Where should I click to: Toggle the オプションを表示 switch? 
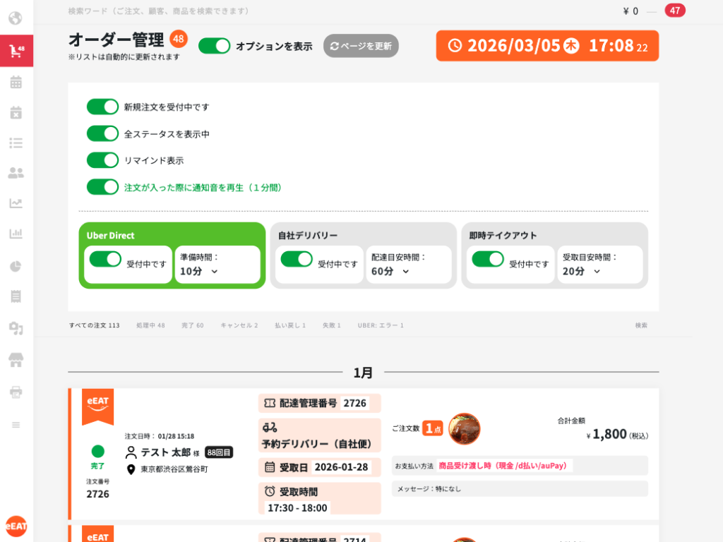215,46
